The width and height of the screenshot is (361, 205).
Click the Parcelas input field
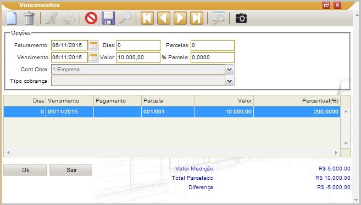pyautogui.click(x=213, y=45)
